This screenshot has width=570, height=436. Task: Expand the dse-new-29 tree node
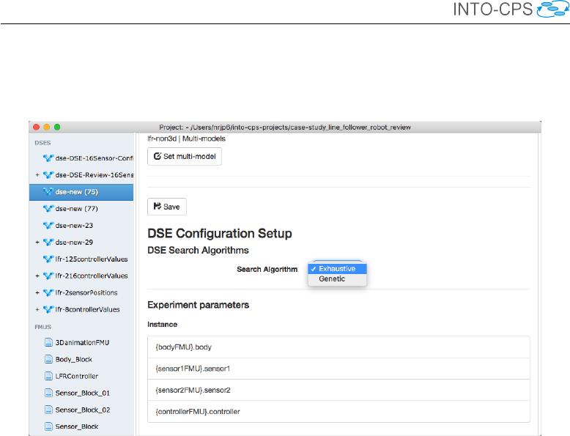[x=37, y=242]
